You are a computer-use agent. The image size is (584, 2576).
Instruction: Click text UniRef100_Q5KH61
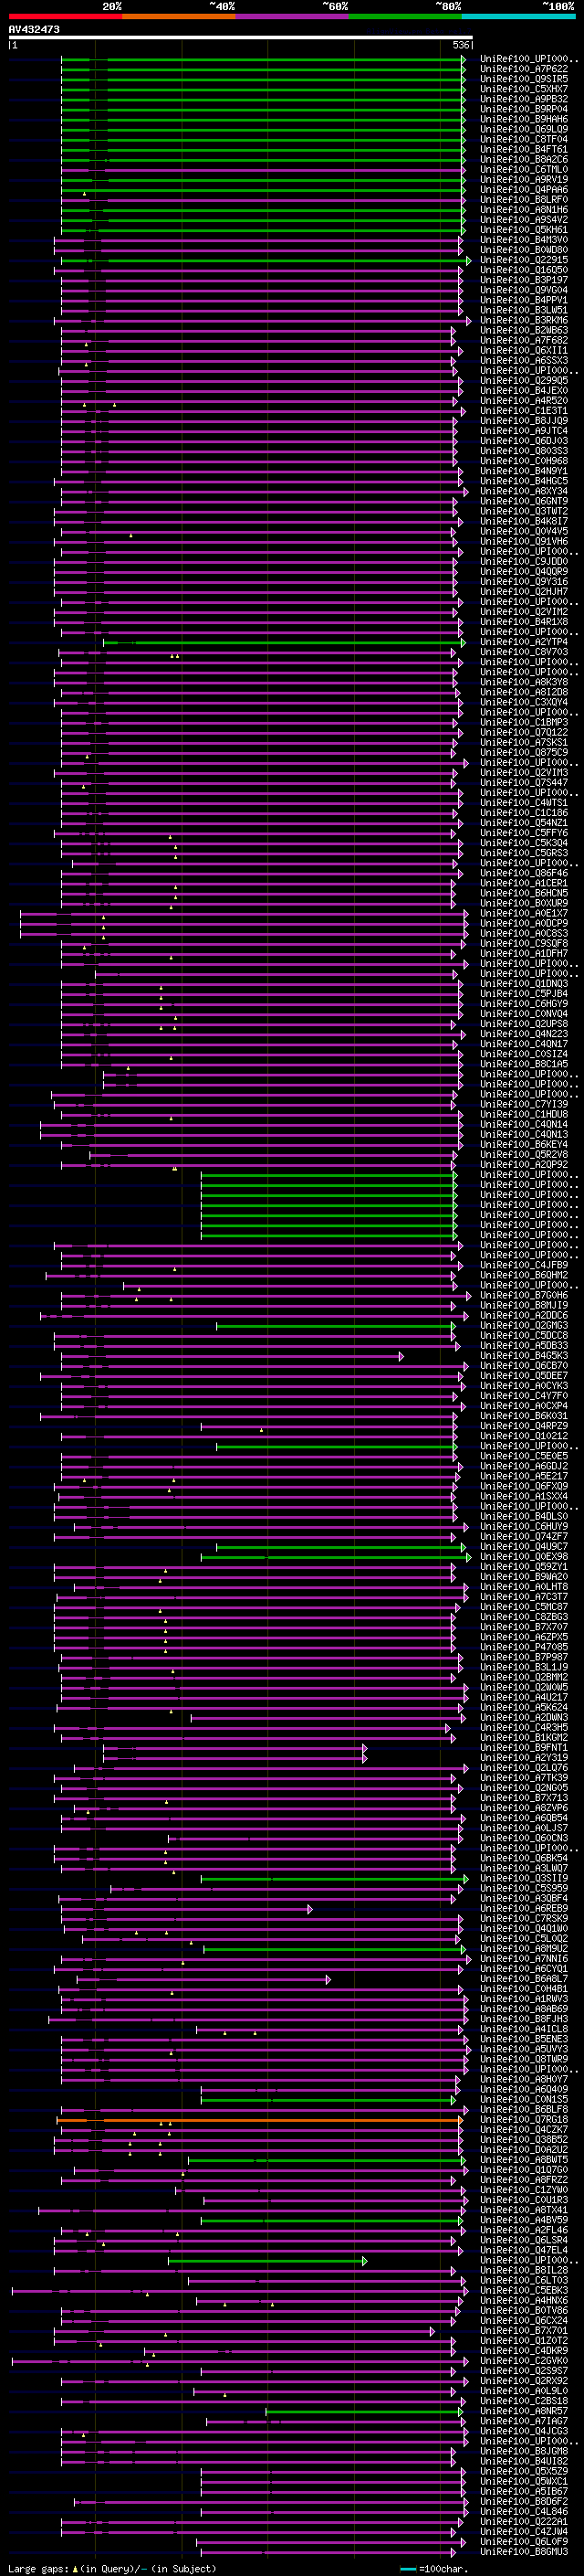click(x=524, y=230)
